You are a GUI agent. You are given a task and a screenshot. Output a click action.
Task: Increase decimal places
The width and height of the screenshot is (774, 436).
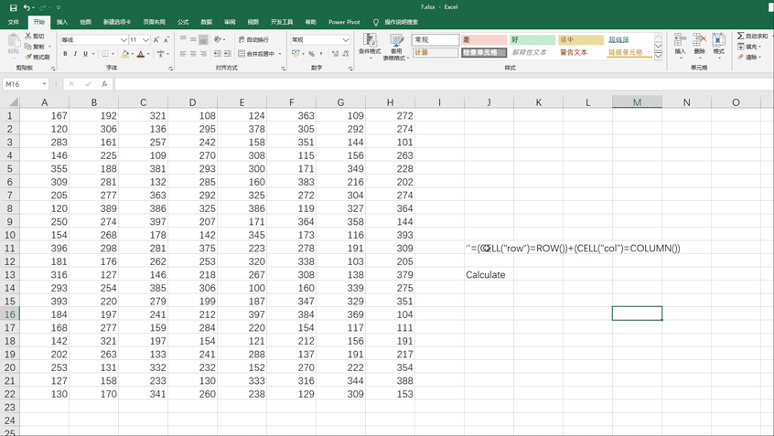tap(335, 54)
